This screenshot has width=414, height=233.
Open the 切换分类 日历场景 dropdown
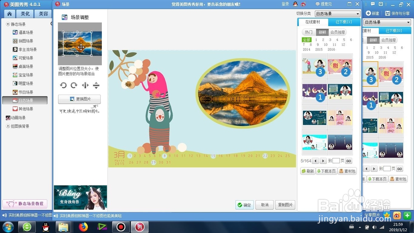pos(337,14)
